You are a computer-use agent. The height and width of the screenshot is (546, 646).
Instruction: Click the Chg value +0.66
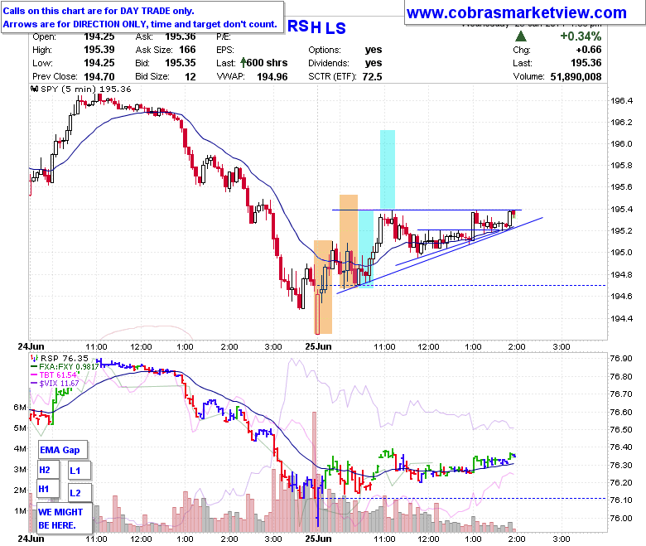pyautogui.click(x=589, y=50)
